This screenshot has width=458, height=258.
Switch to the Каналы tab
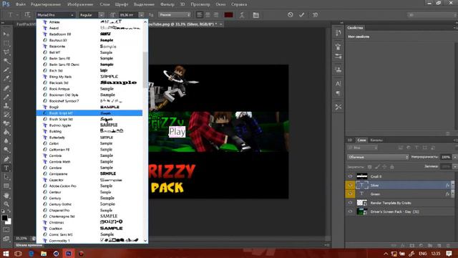tap(376, 140)
